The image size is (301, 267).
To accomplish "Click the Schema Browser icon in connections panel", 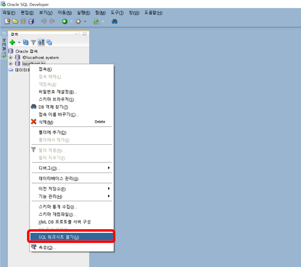I will 49,42.
